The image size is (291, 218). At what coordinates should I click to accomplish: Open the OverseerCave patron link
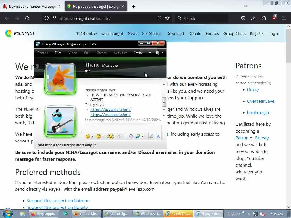coord(261,101)
